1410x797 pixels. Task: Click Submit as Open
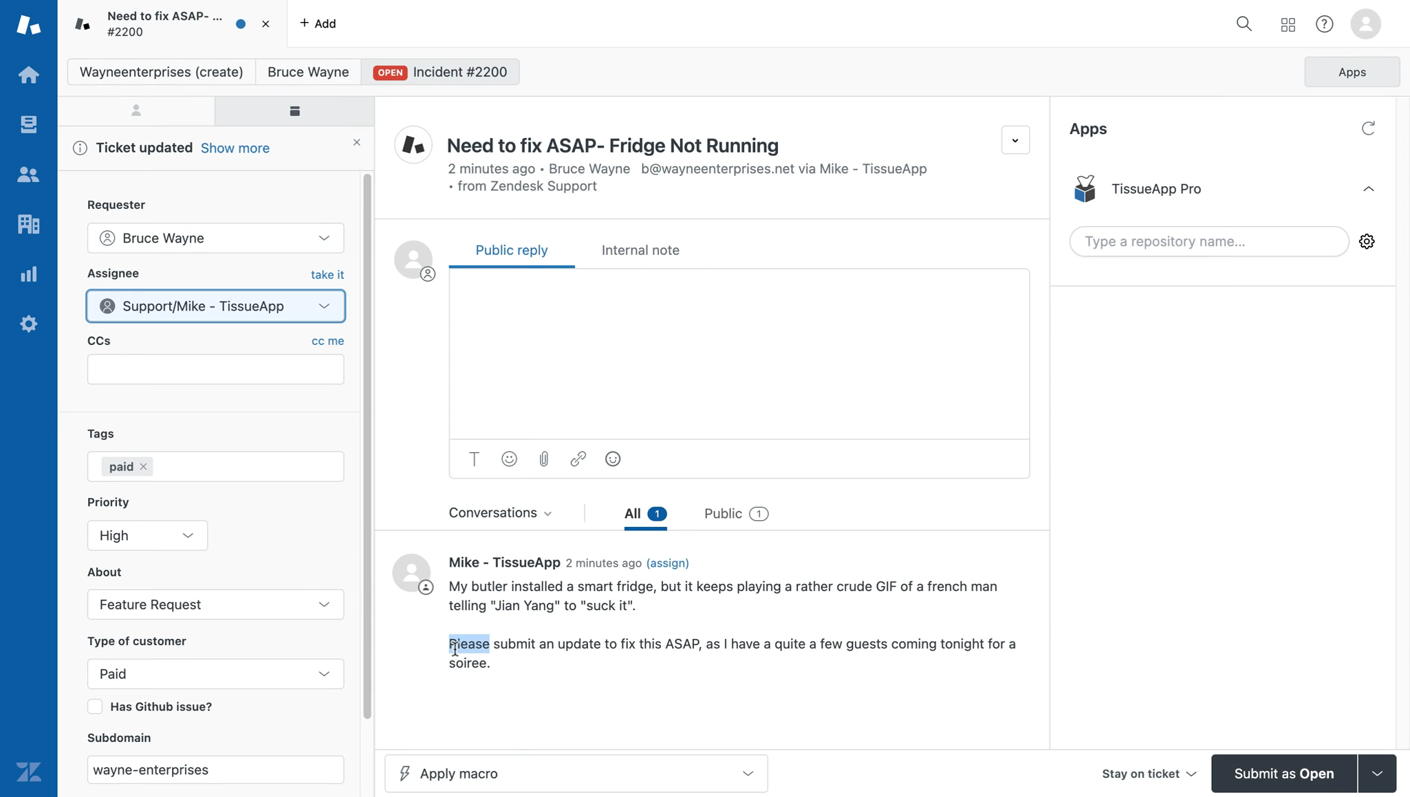[x=1283, y=774]
